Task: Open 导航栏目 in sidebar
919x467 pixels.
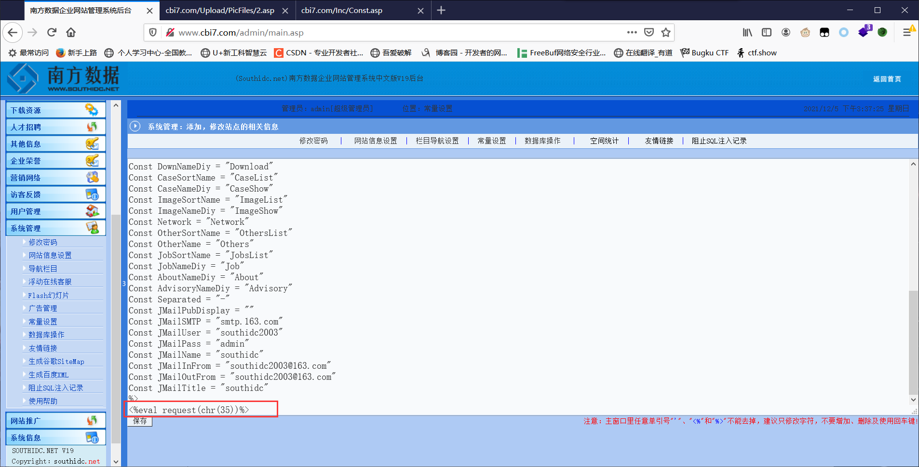Action: (43, 269)
